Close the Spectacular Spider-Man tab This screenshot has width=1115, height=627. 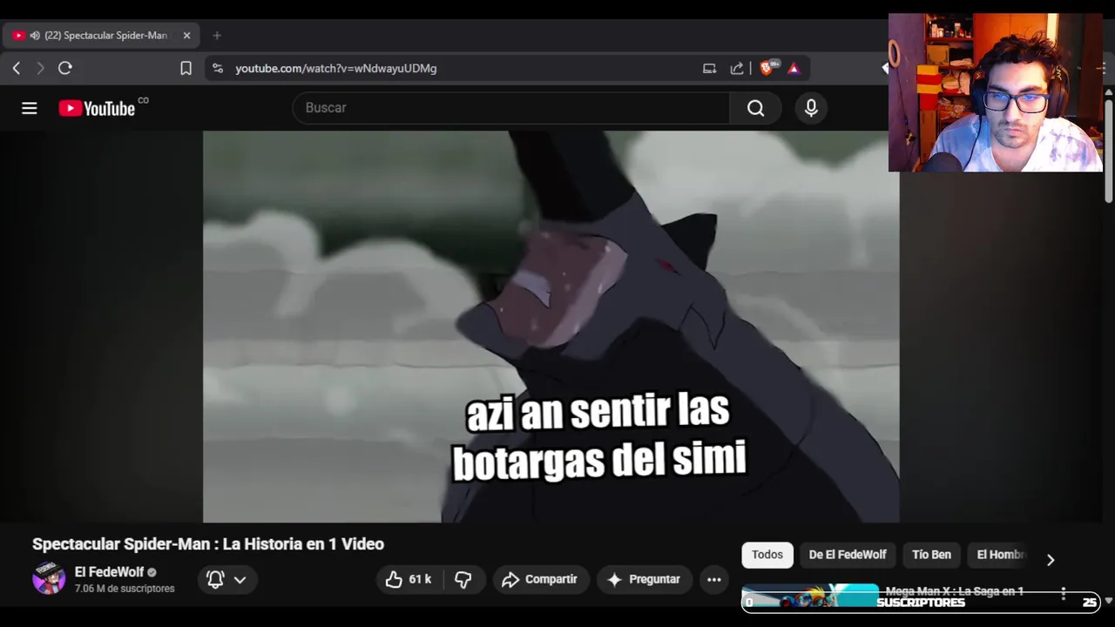(x=186, y=36)
